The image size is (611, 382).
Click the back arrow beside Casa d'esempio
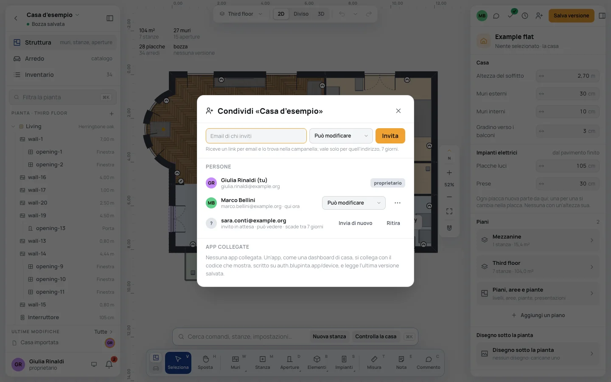(16, 18)
